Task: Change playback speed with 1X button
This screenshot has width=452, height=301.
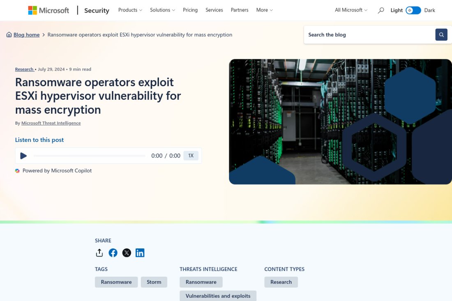Action: [191, 156]
